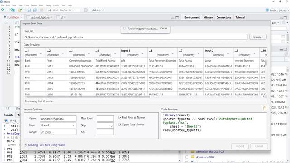Open the type dropdown for Input 1 column
The height and width of the screenshot is (163, 290).
(x=142, y=53)
